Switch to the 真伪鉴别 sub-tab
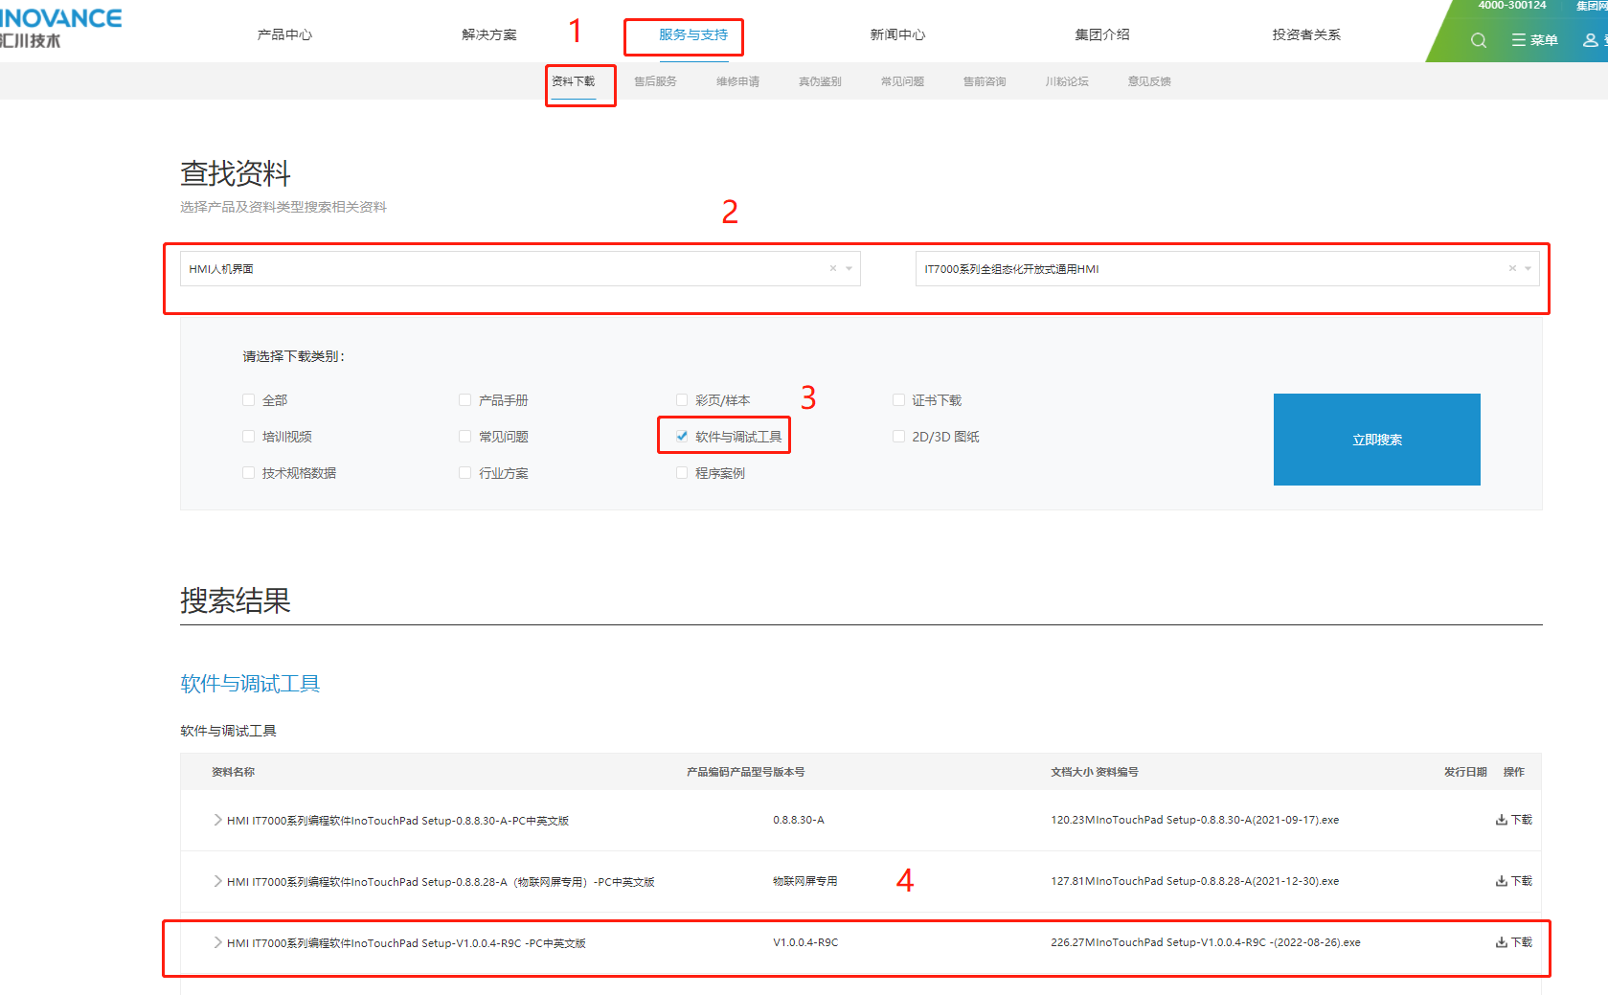The width and height of the screenshot is (1608, 995). pos(820,81)
